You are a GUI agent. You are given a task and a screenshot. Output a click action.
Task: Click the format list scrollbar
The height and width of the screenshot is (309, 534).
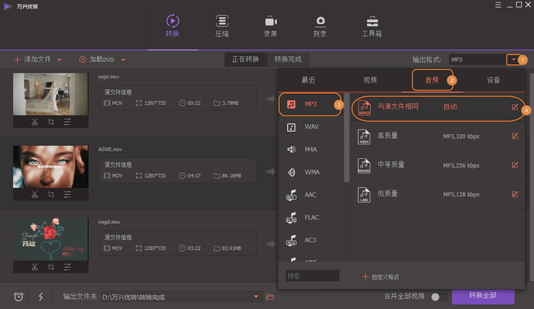tap(346, 137)
